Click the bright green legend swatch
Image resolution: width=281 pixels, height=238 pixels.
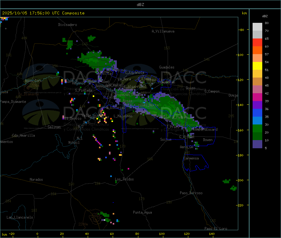[257, 128]
